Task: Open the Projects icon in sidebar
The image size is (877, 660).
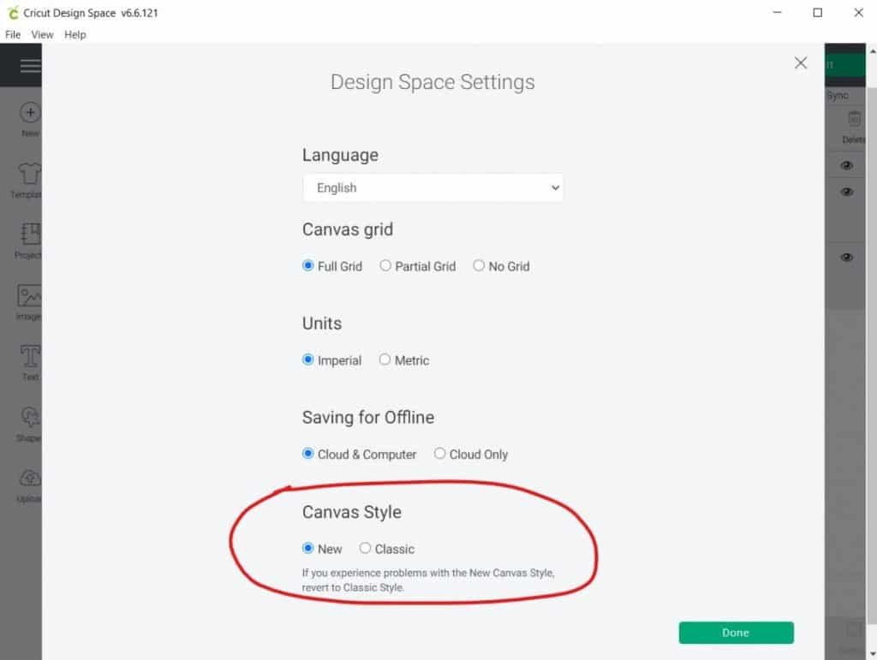Action: point(30,234)
